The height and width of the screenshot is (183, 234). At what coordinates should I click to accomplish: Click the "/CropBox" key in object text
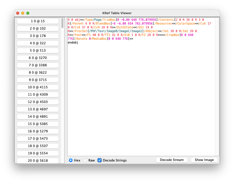coord(172,35)
